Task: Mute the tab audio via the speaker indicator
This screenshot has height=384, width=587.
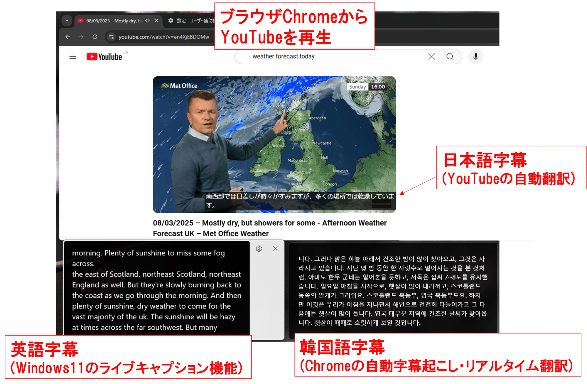Action: click(148, 21)
